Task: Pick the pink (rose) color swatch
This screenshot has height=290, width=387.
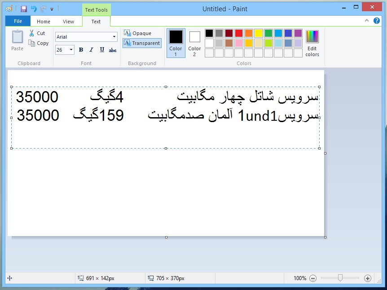Action: click(x=239, y=43)
